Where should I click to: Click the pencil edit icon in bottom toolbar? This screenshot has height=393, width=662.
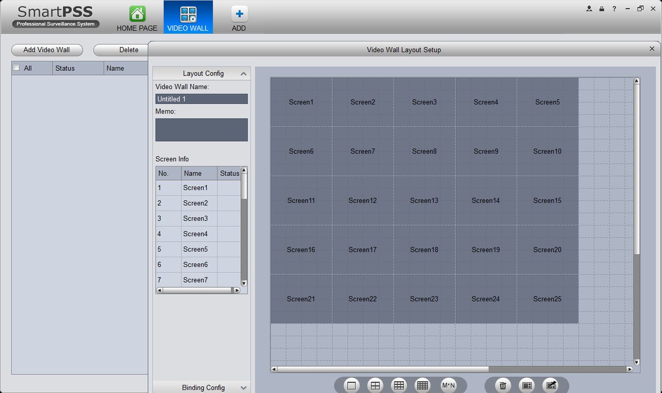551,386
